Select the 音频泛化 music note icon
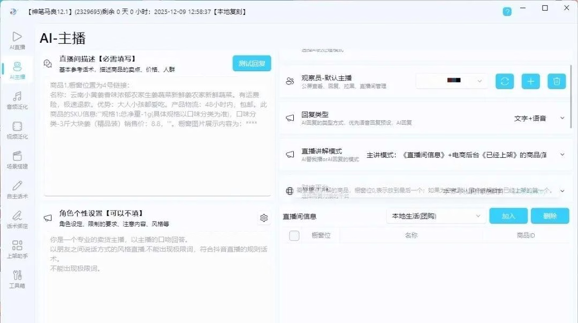 click(x=17, y=97)
